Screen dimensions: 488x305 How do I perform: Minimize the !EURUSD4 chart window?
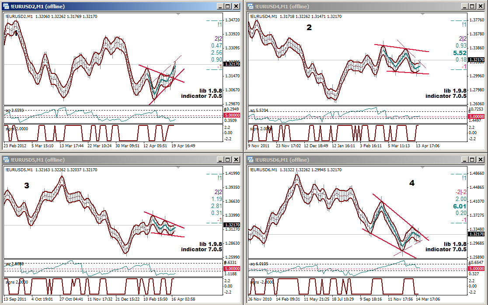(464, 6)
